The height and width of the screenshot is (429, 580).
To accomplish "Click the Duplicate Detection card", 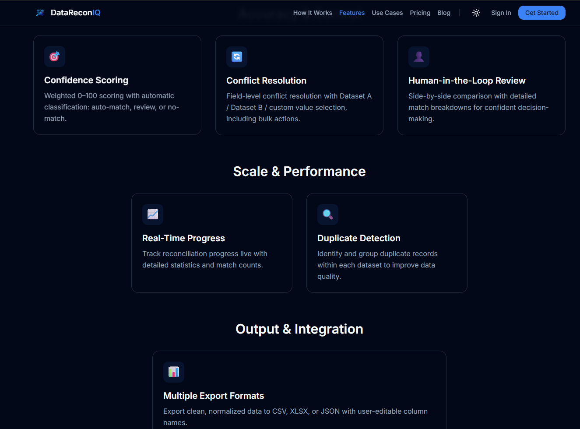I will (387, 243).
